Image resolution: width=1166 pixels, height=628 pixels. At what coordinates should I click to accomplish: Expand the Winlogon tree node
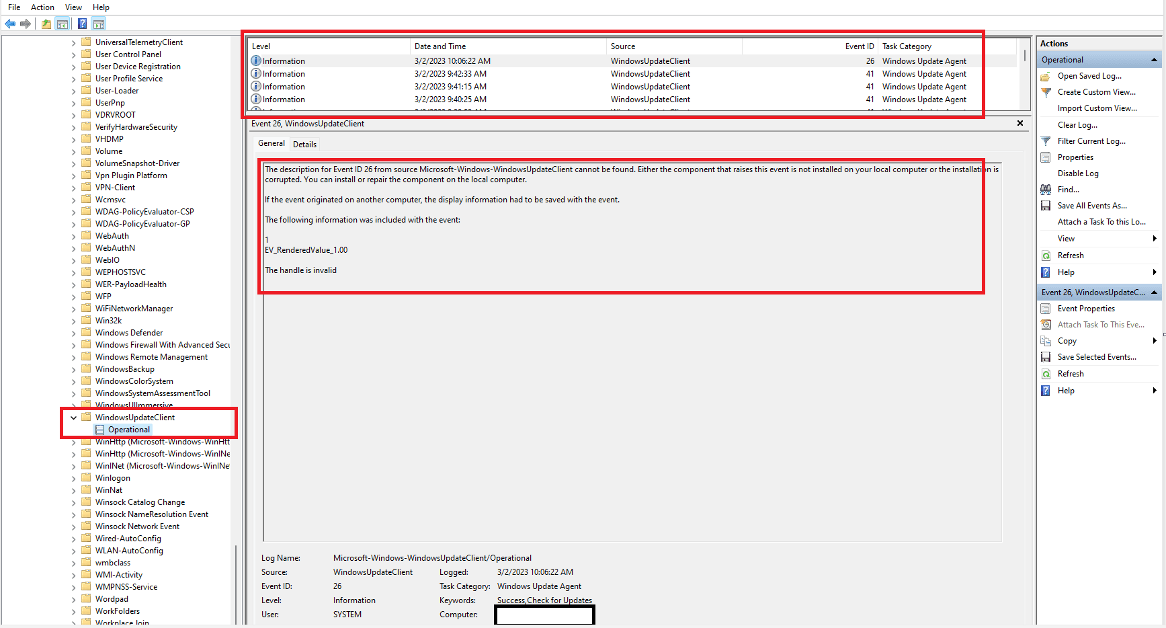(x=73, y=478)
